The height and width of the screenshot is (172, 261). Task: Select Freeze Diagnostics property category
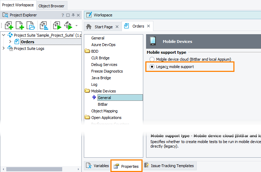pos(107,71)
